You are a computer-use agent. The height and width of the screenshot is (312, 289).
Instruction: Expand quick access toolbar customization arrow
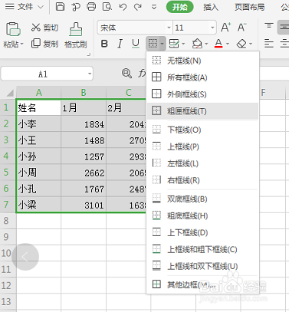154,7
